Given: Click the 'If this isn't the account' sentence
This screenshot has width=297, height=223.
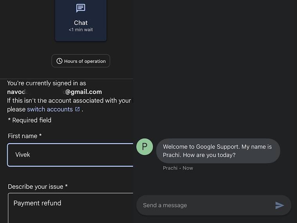Looking at the screenshot, I should [69, 101].
